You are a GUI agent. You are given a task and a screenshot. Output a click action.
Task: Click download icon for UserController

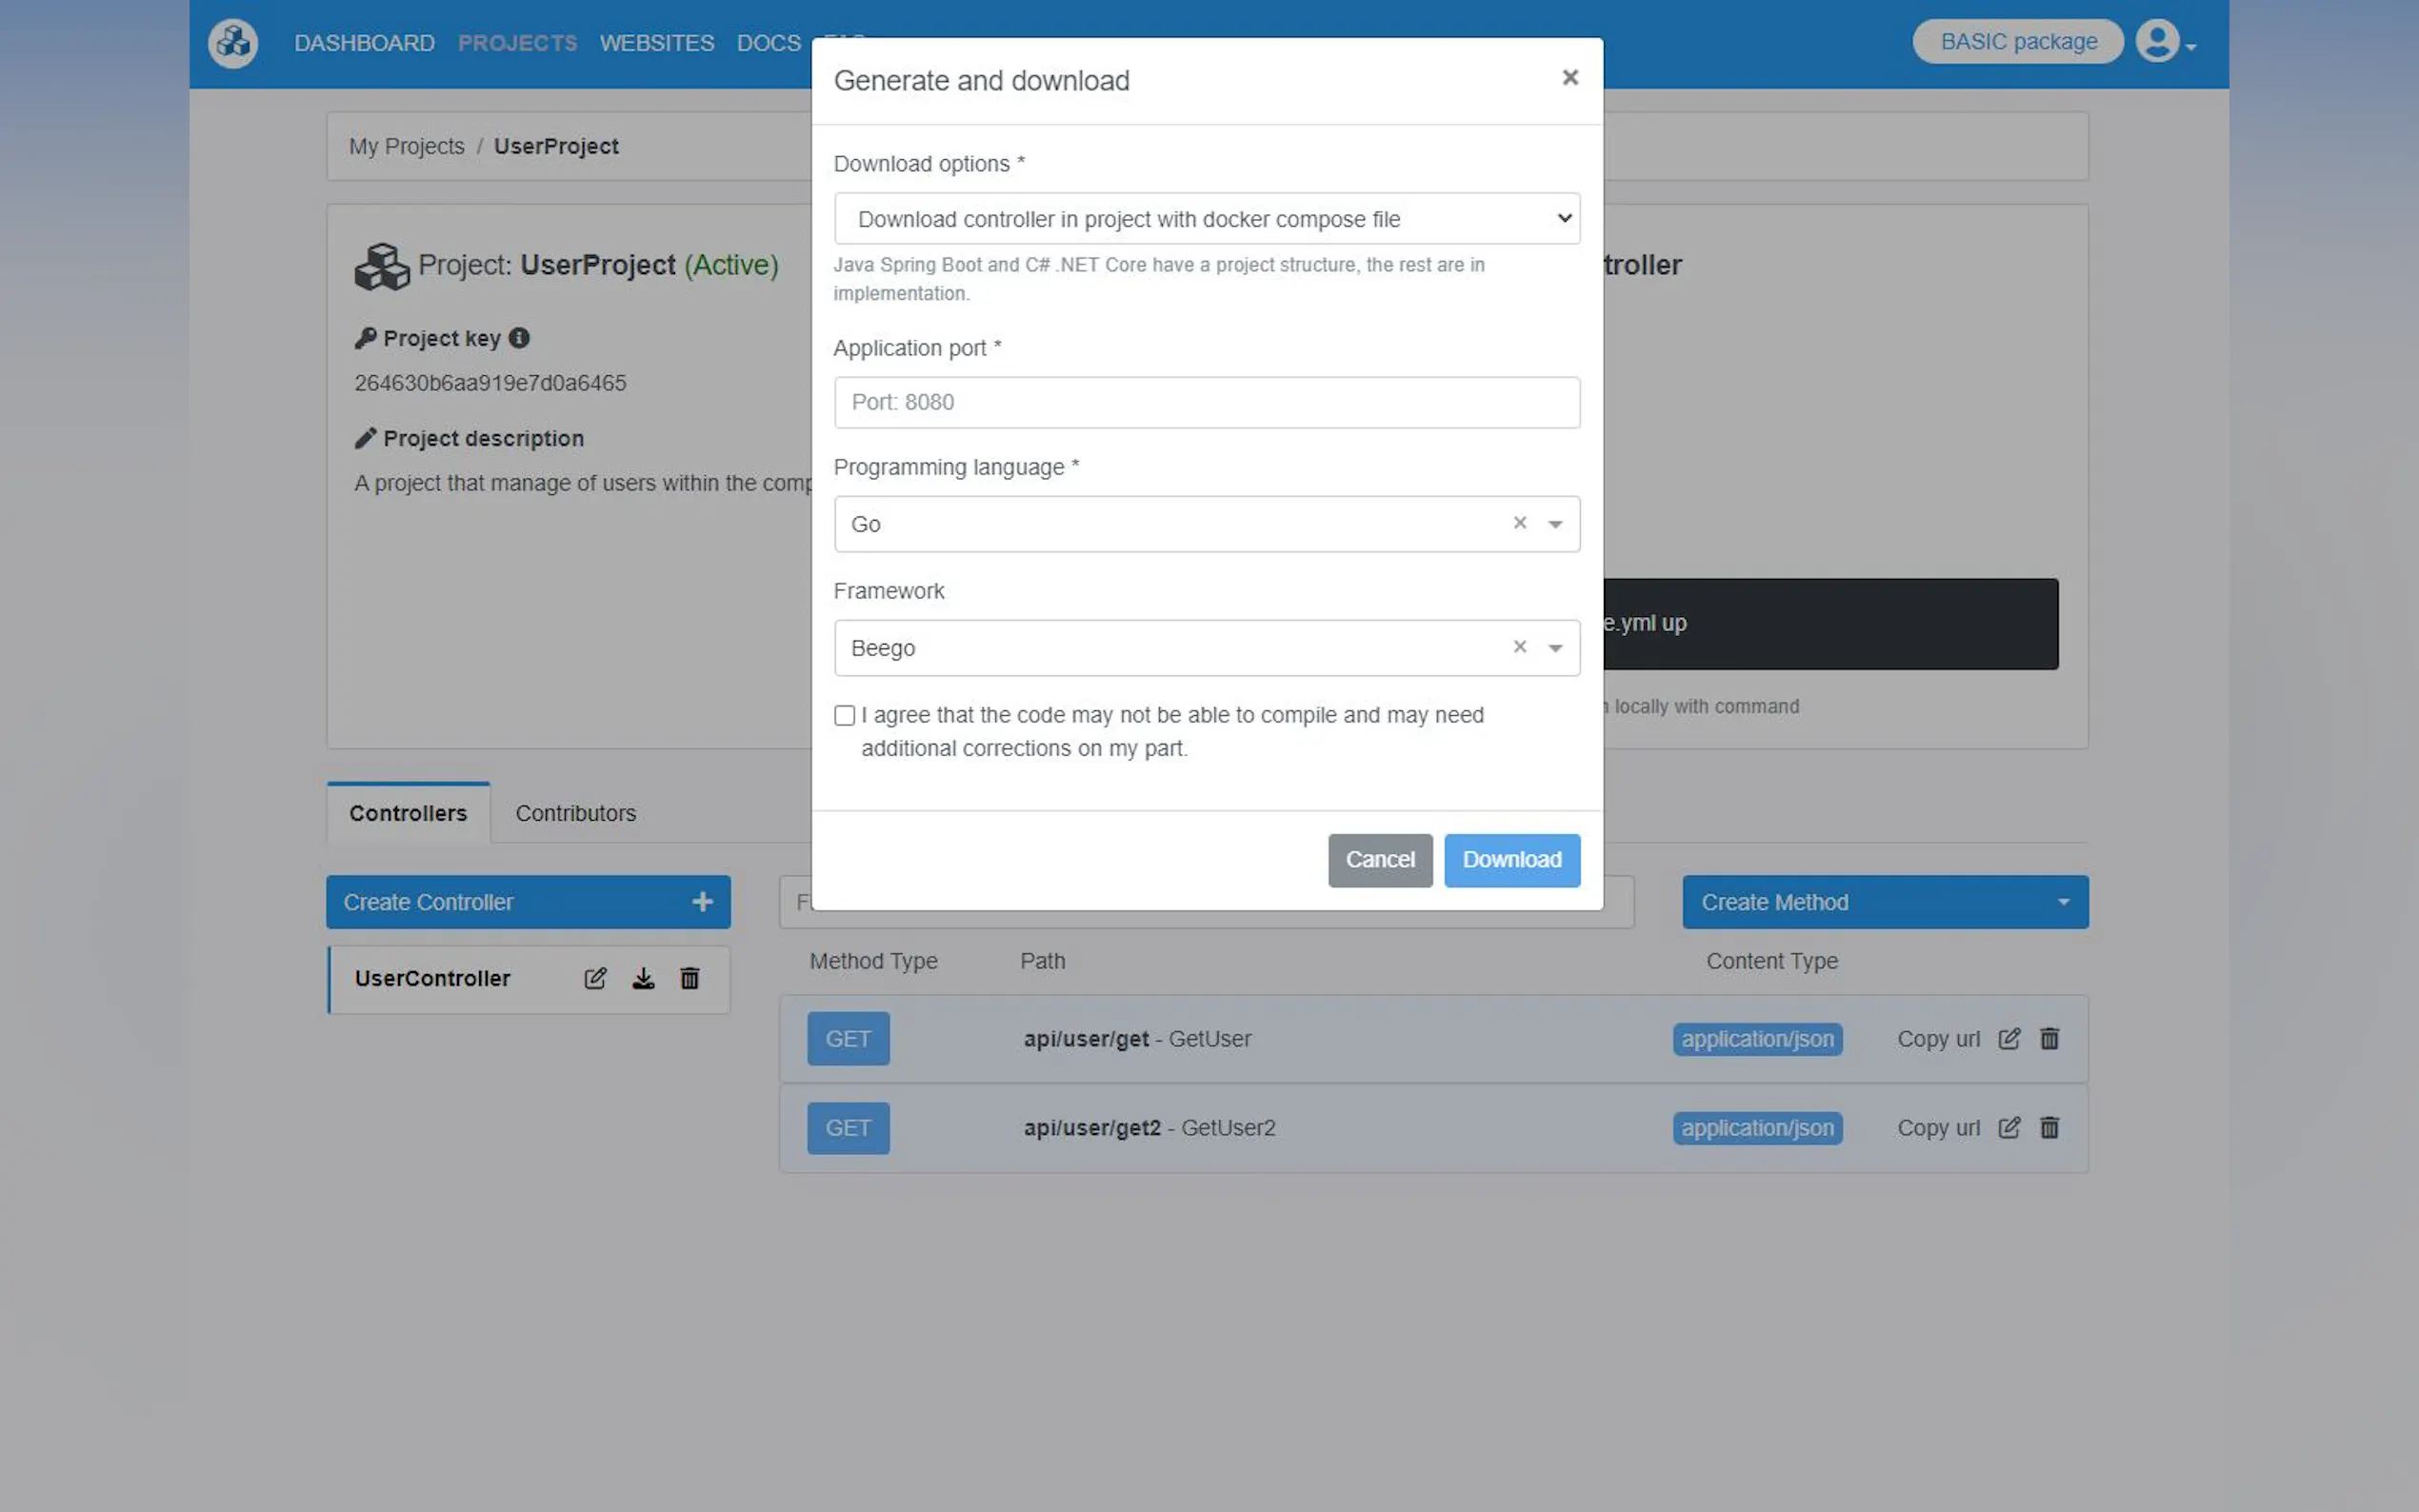[643, 978]
